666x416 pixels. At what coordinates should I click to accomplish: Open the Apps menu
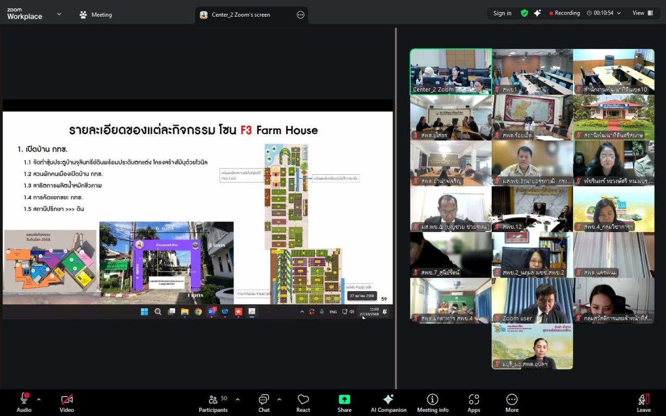(x=473, y=402)
